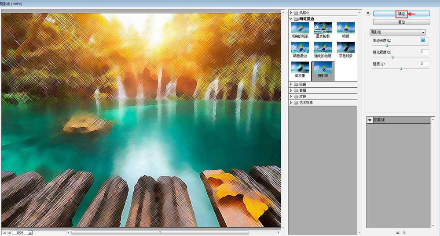
Task: Select the 喷溅 filter thumbnail
Action: [x=346, y=30]
